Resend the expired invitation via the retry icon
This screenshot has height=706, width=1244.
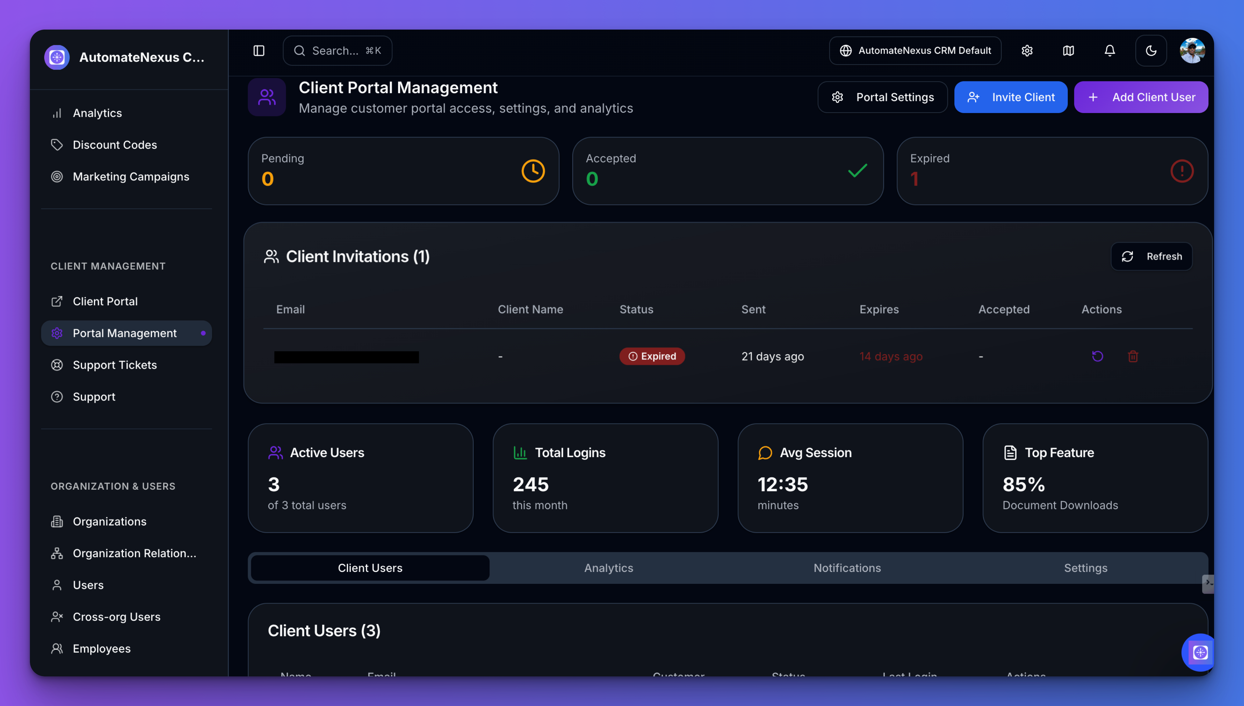(x=1097, y=356)
